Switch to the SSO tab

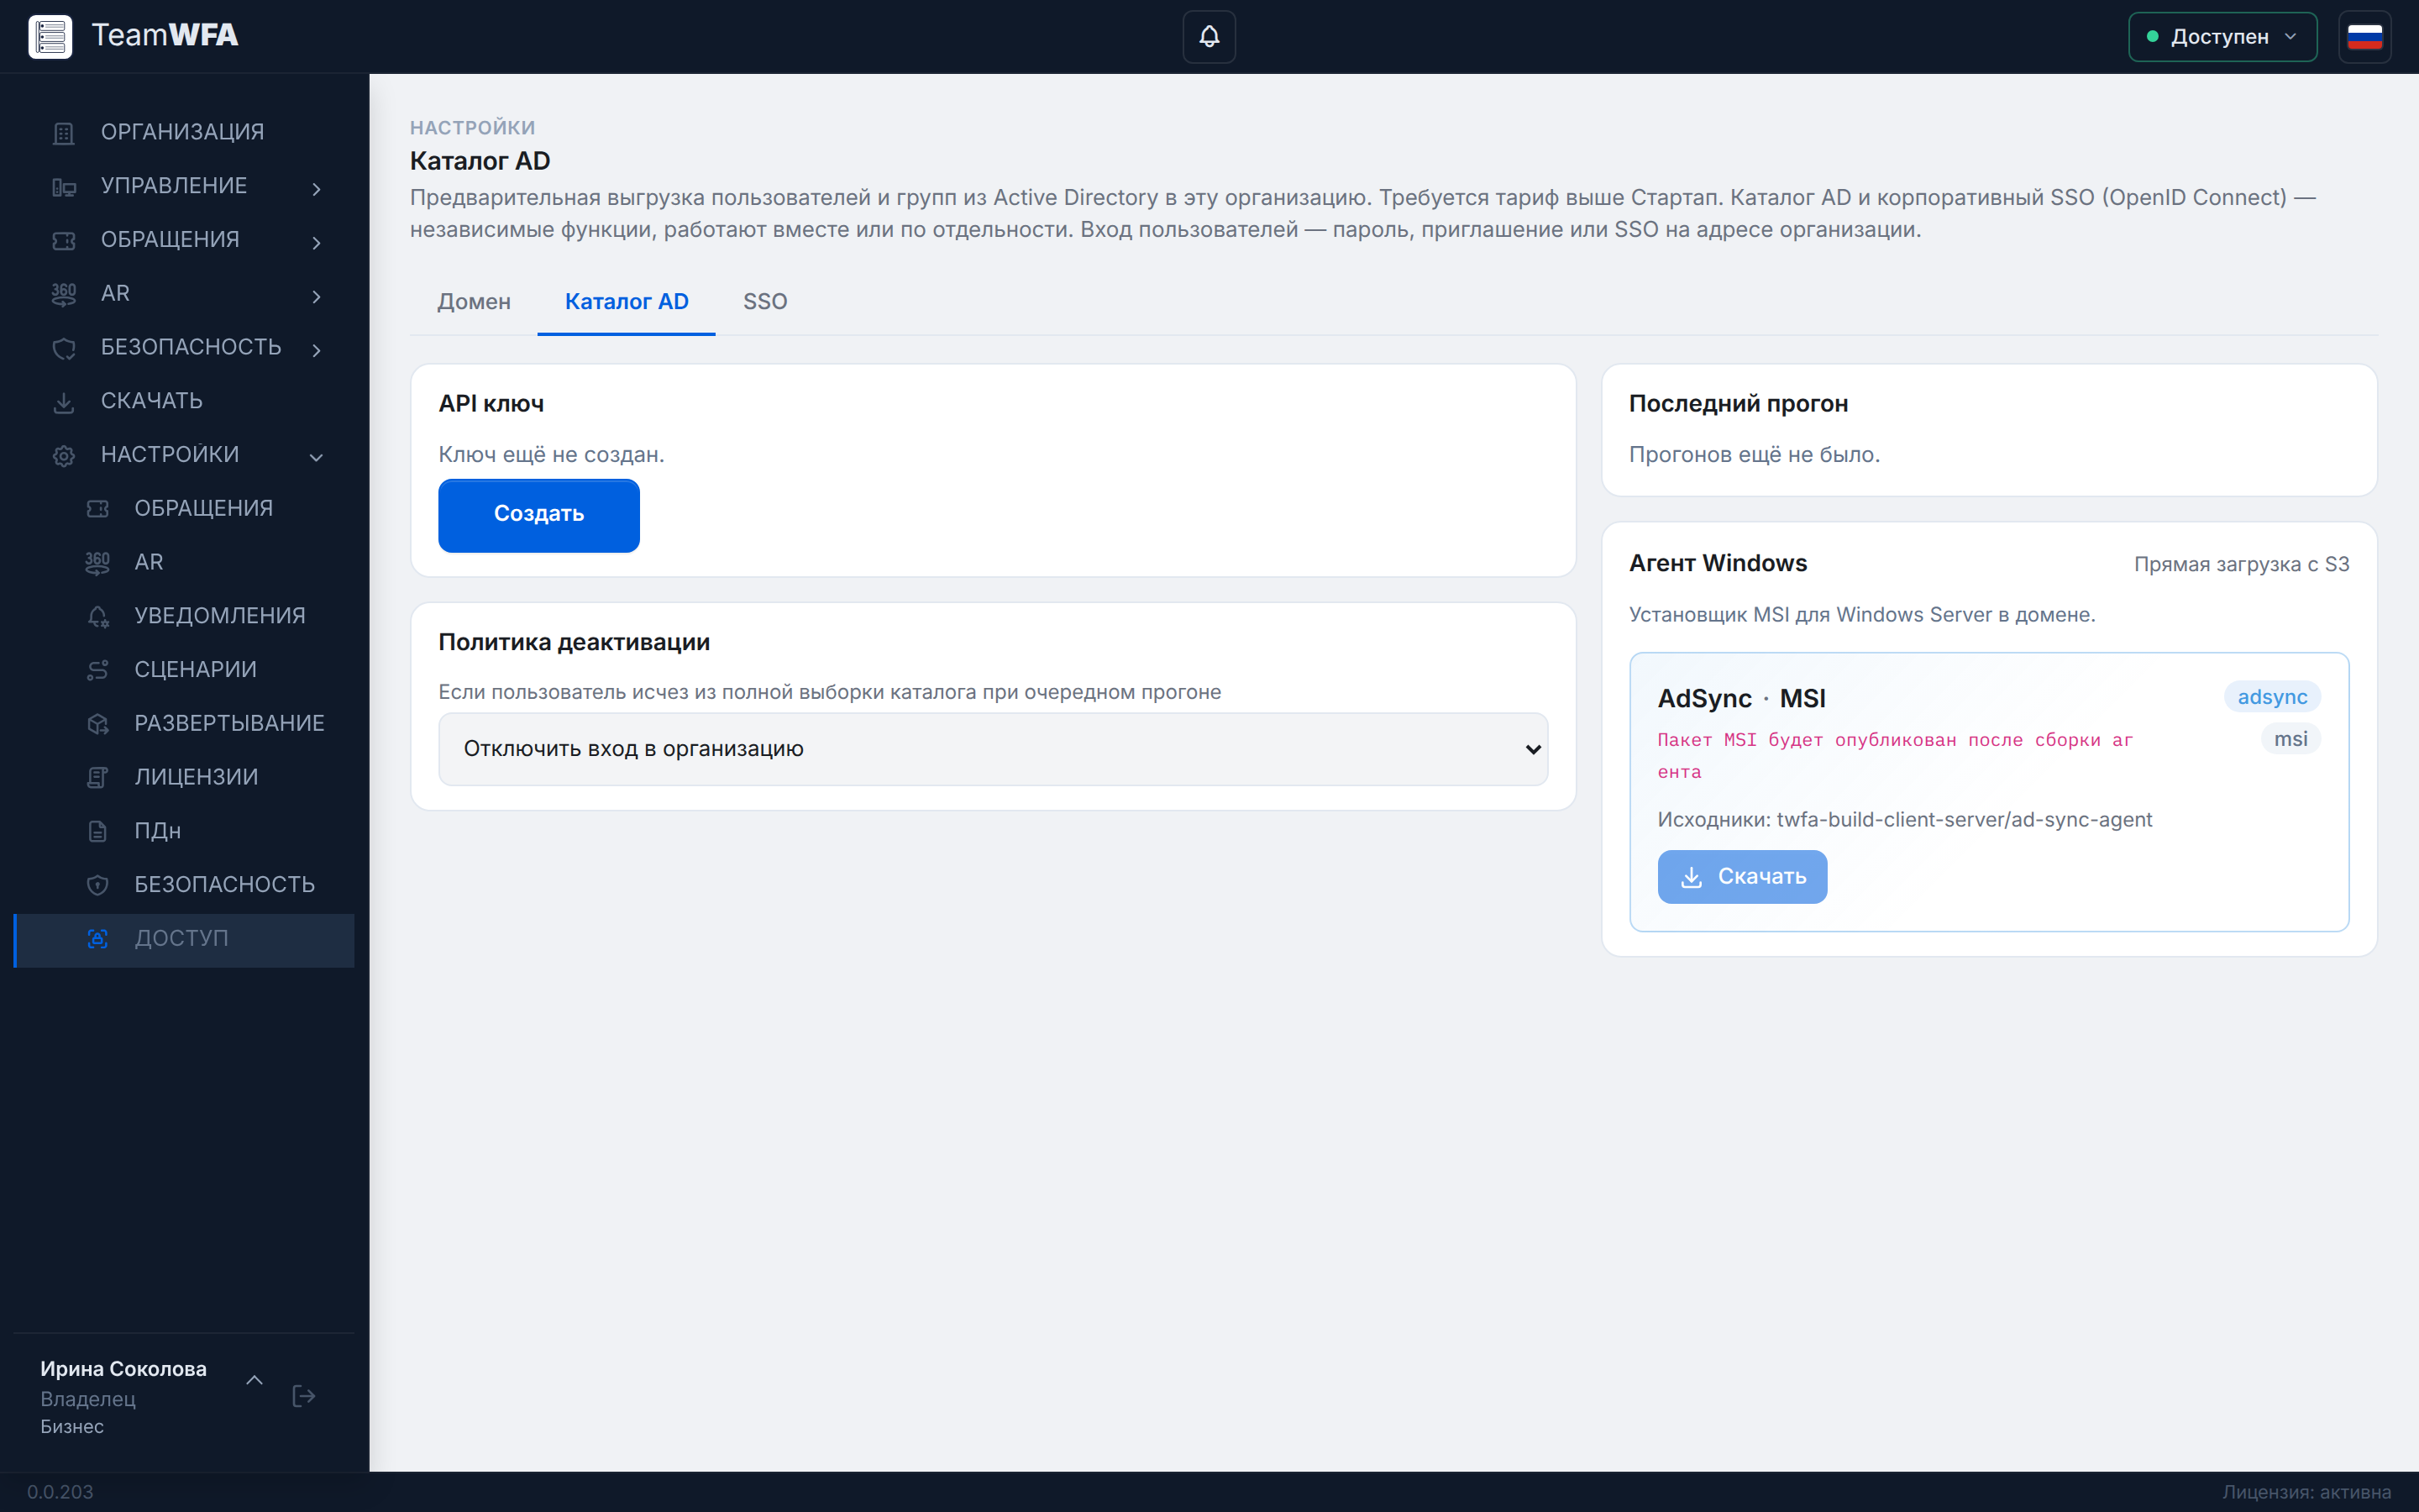pos(764,302)
